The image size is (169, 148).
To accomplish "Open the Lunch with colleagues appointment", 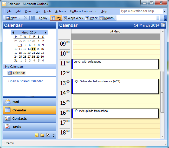I will (x=115, y=64).
